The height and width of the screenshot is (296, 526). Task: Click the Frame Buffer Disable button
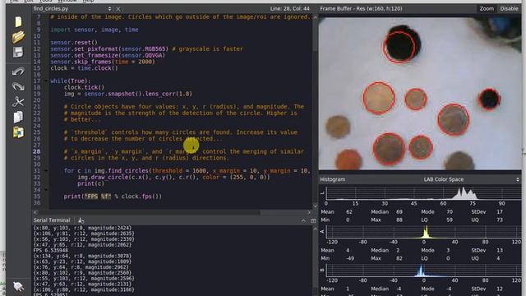pyautogui.click(x=509, y=9)
